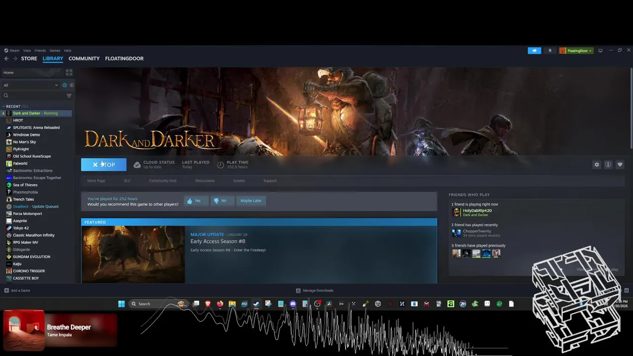
Task: Open the notifications bell
Action: [x=550, y=50]
